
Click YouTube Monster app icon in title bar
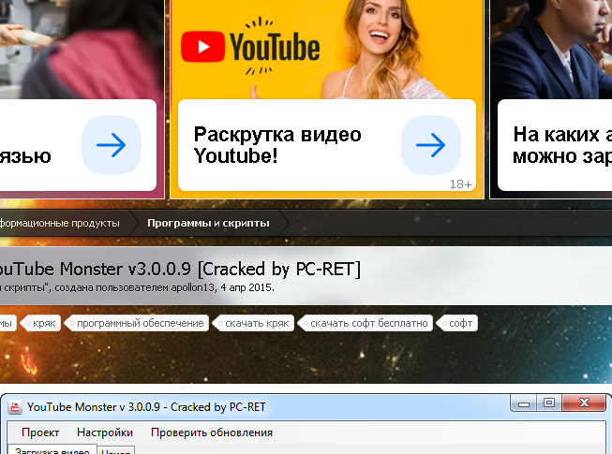point(16,407)
